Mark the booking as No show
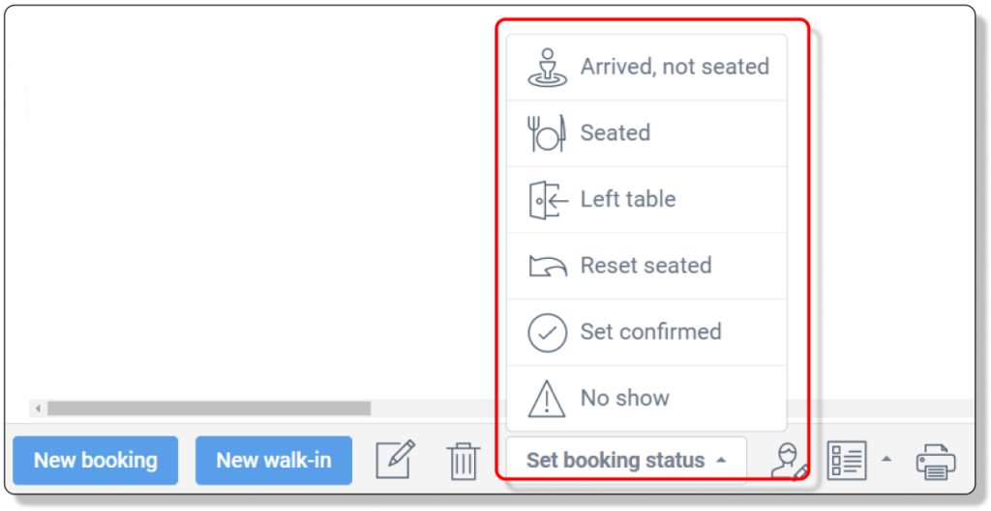 pos(646,398)
